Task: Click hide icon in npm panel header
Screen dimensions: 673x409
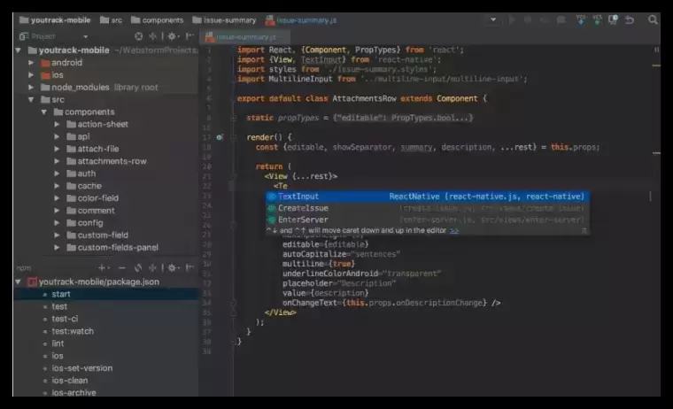Action: 190,268
